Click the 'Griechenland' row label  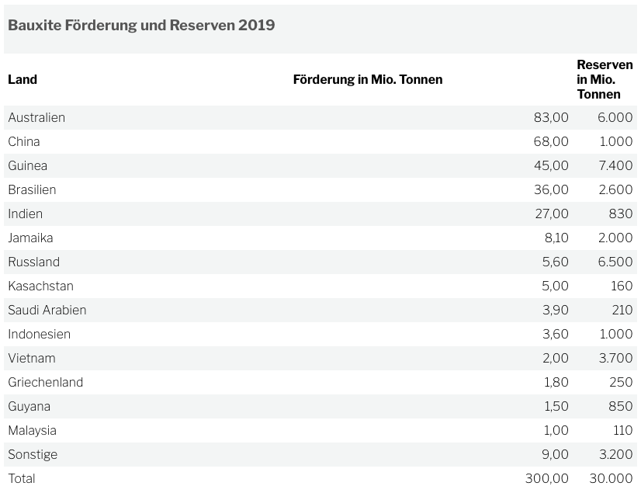45,383
